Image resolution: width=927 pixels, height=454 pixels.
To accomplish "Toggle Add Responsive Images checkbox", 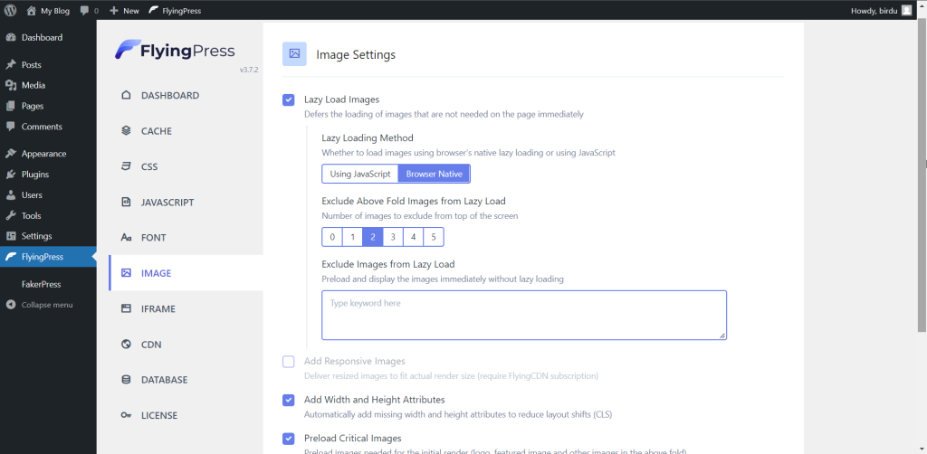I will point(289,362).
